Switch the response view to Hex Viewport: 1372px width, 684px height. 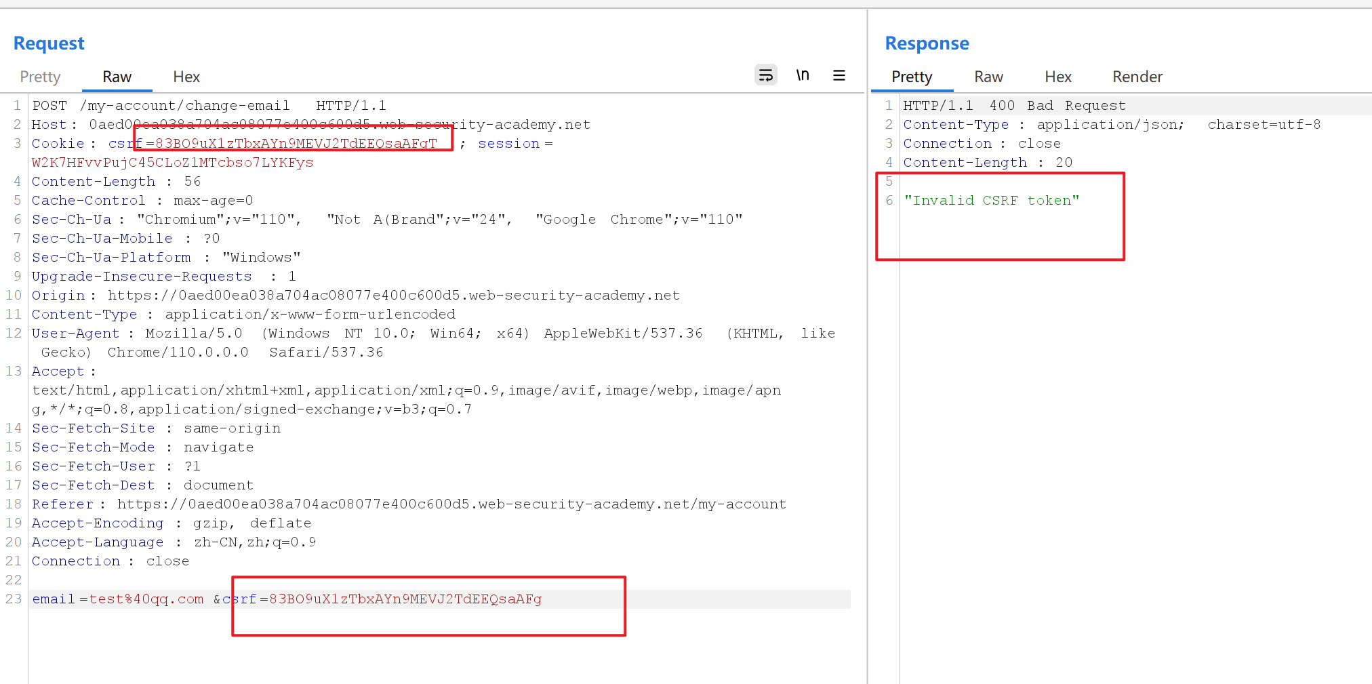coord(1058,77)
